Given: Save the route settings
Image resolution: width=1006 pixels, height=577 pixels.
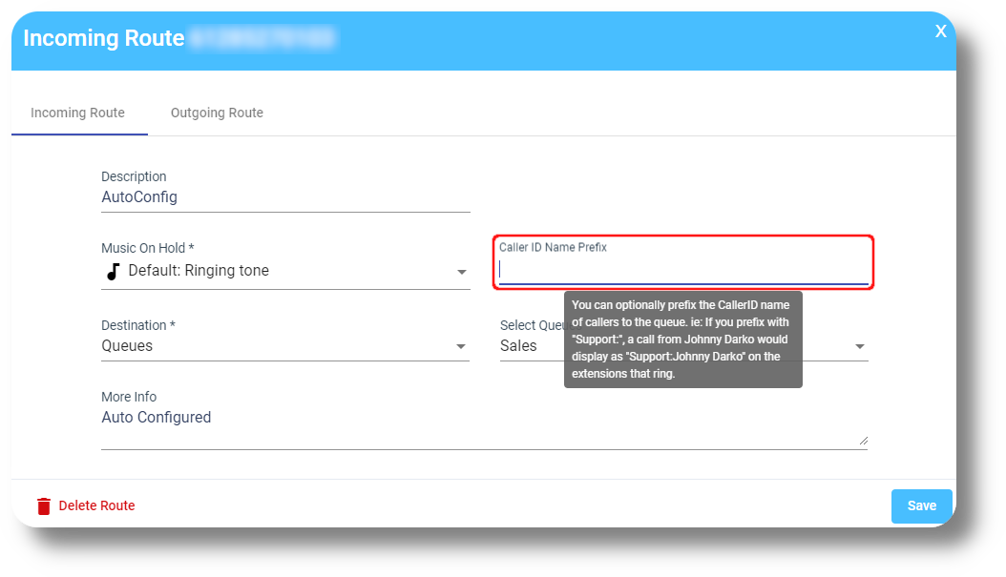Looking at the screenshot, I should (x=921, y=505).
